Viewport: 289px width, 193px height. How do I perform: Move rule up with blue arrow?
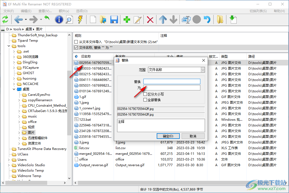(163, 19)
